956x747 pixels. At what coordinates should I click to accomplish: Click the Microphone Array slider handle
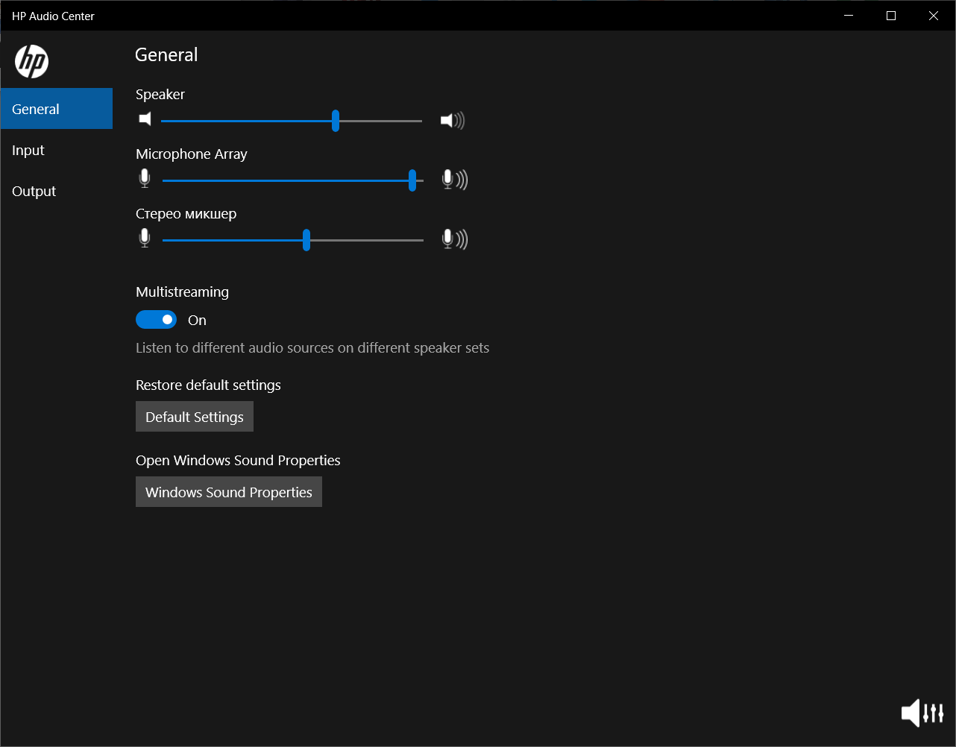412,180
